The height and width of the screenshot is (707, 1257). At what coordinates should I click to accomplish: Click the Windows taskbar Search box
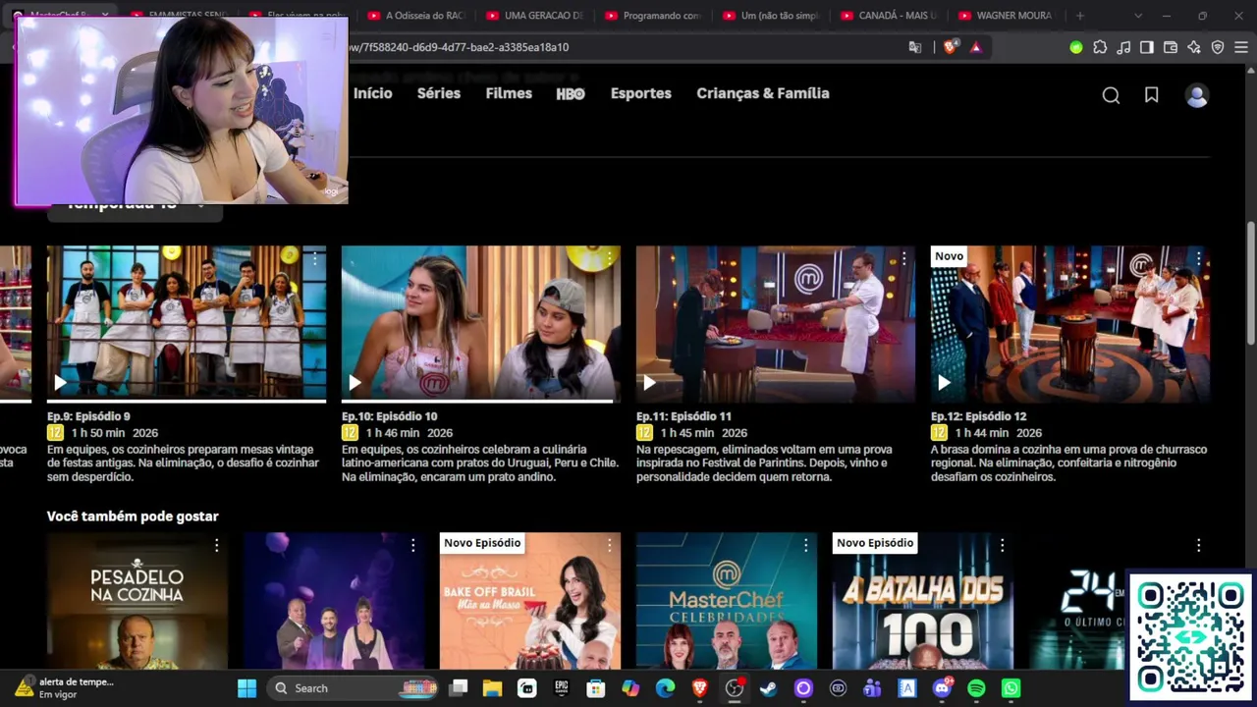tap(354, 688)
